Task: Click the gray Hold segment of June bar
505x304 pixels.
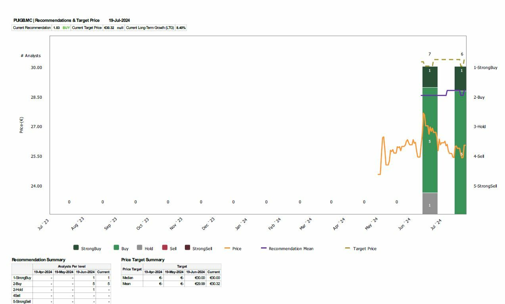Action: (430, 204)
